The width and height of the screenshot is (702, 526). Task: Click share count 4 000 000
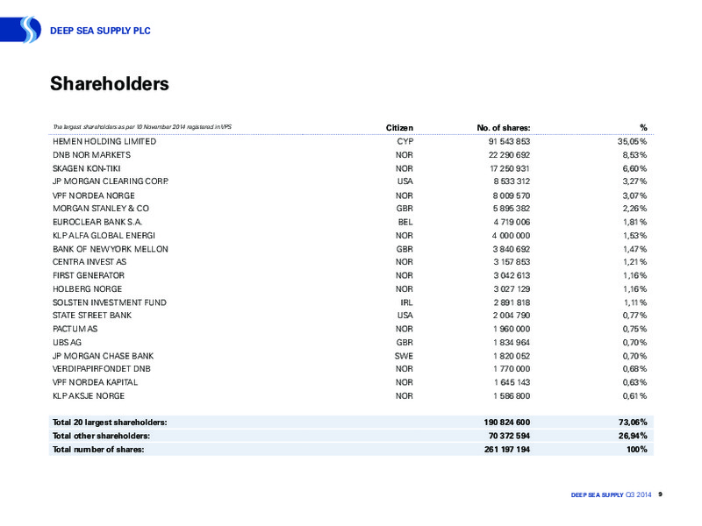pyautogui.click(x=512, y=235)
